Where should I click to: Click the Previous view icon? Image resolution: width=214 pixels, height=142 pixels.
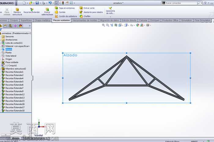click(112, 25)
